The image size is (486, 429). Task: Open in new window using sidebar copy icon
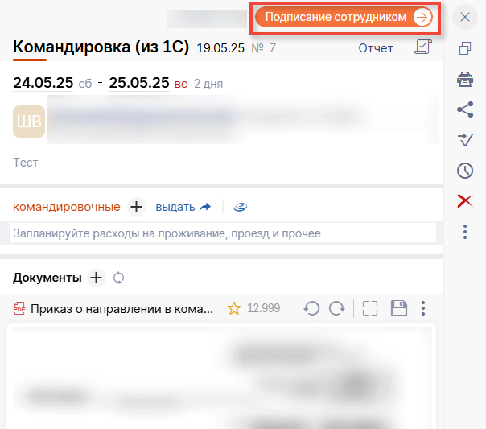tap(464, 48)
